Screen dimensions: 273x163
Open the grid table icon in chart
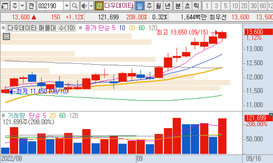click(x=6, y=36)
